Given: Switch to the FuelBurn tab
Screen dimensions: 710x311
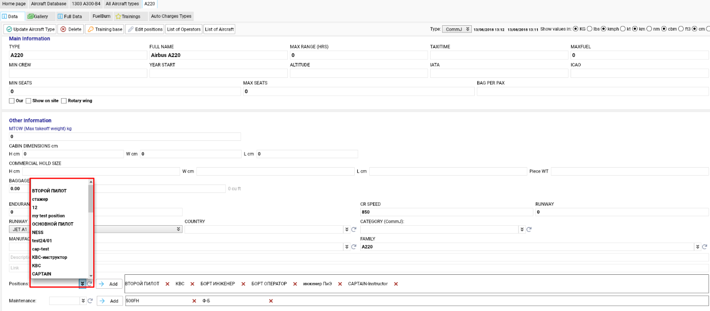Looking at the screenshot, I should coord(101,16).
